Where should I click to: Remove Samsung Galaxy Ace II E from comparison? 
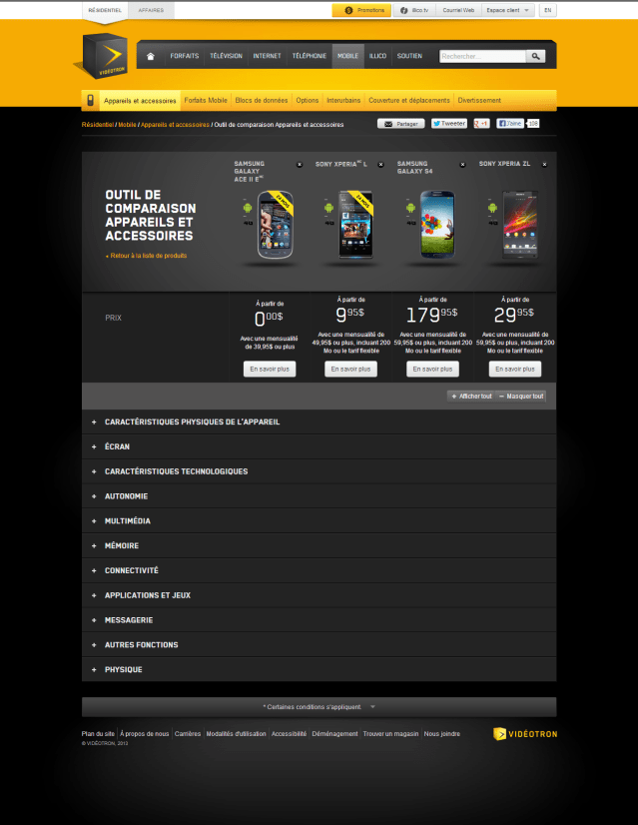pyautogui.click(x=299, y=164)
